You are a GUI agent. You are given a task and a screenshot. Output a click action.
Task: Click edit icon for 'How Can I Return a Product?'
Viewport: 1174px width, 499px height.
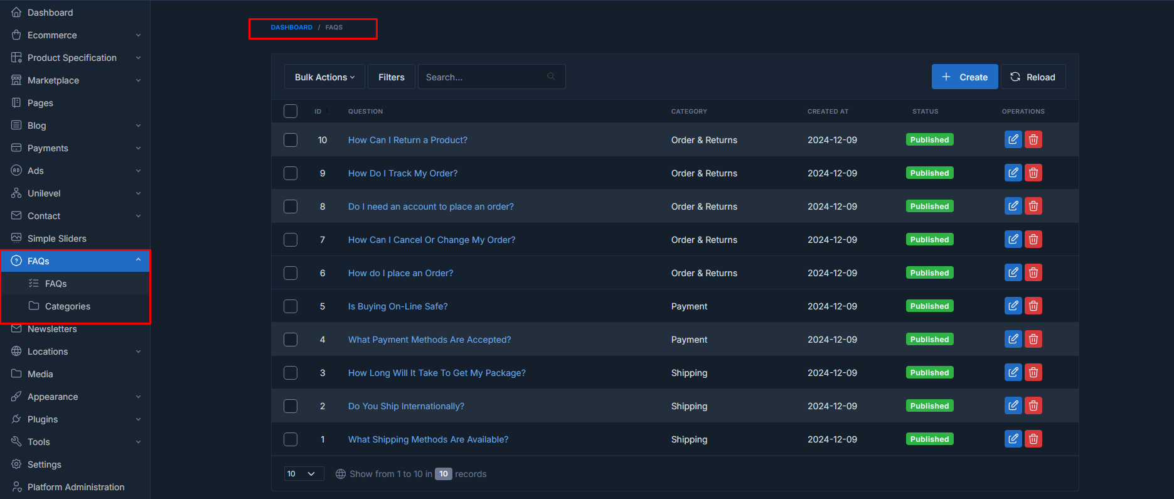coord(1013,139)
